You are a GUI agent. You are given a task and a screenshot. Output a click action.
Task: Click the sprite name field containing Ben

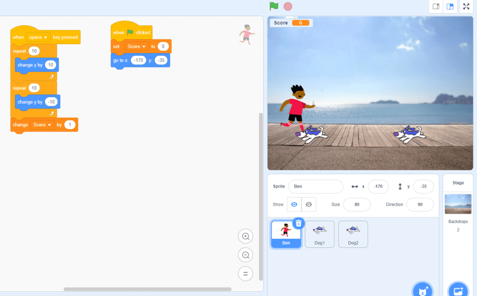click(315, 186)
